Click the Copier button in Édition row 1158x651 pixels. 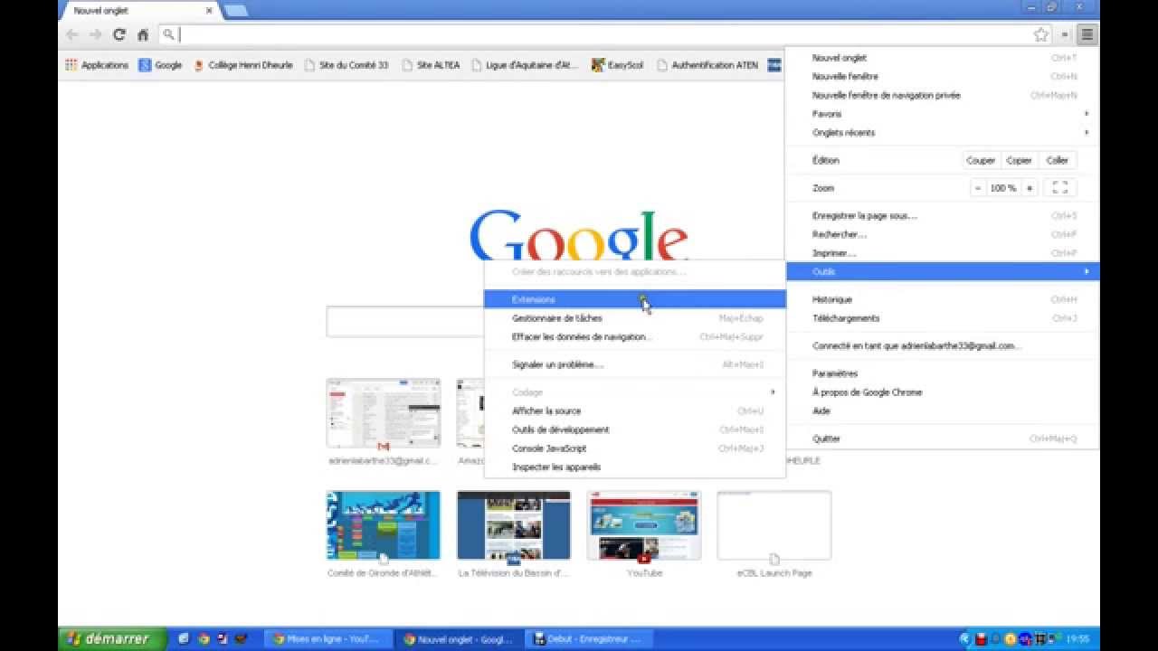coord(1020,160)
